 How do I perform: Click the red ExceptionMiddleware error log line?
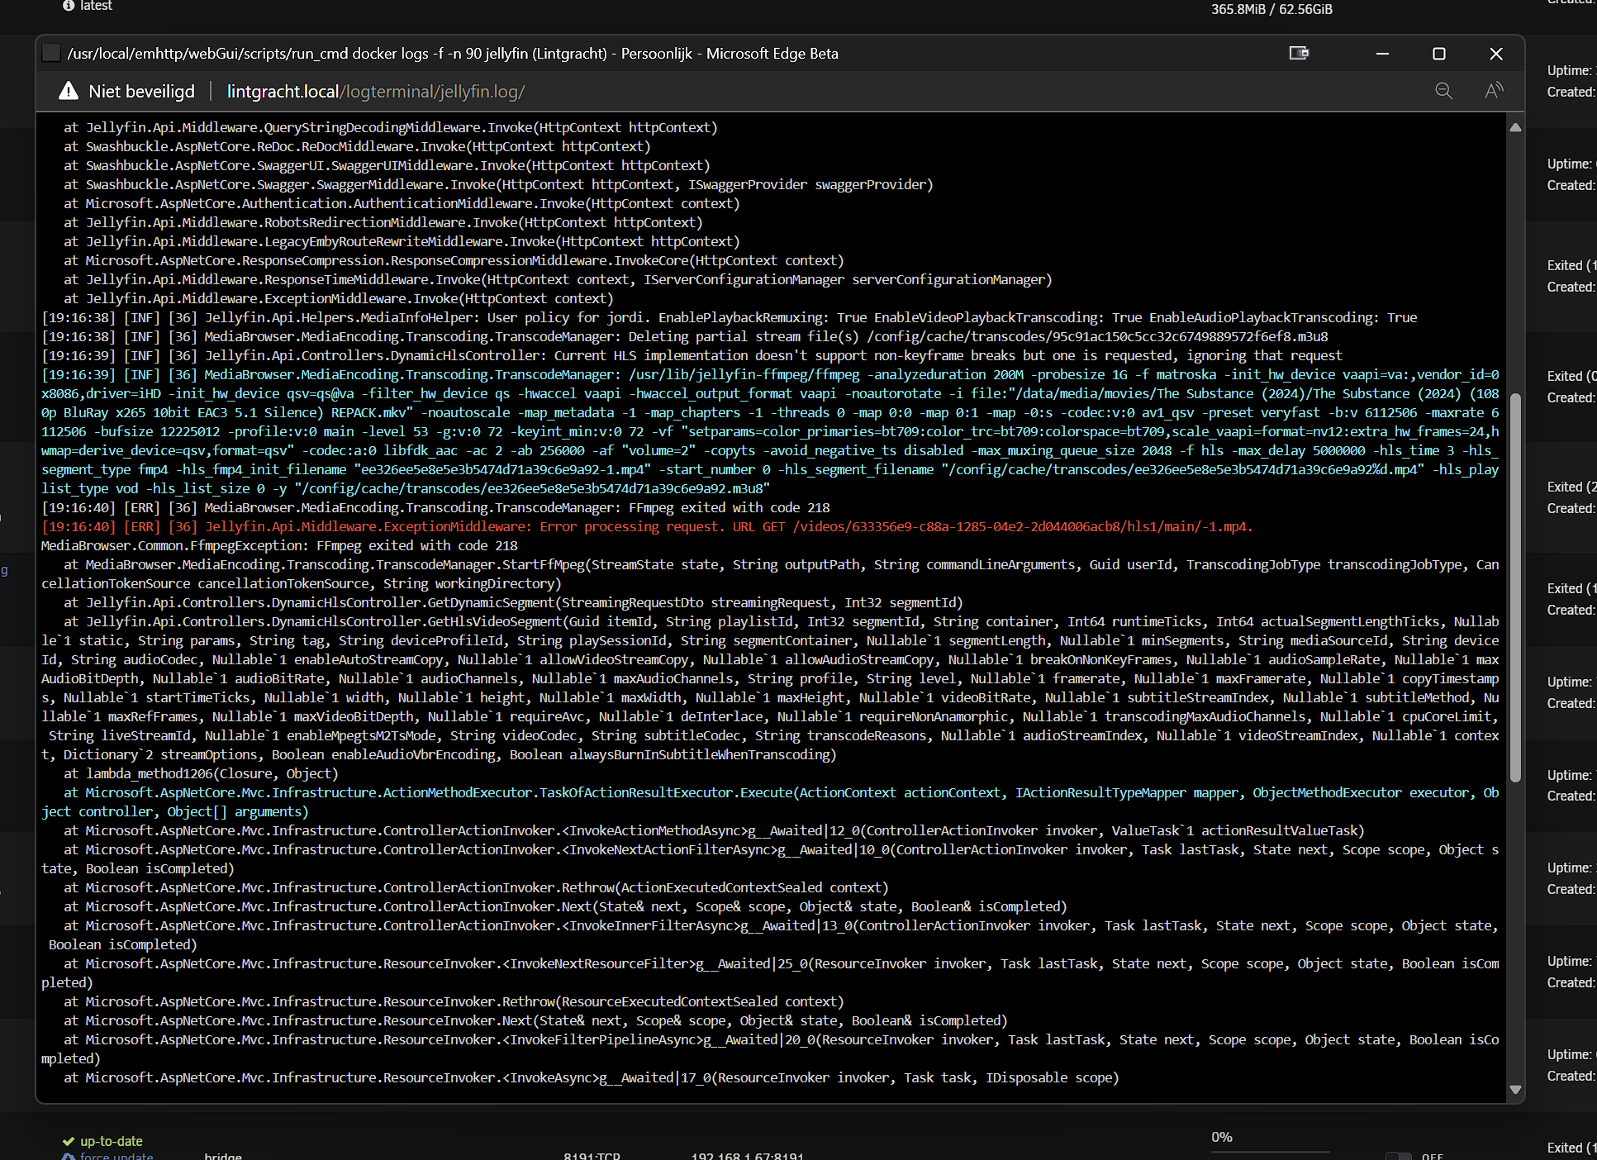point(647,526)
